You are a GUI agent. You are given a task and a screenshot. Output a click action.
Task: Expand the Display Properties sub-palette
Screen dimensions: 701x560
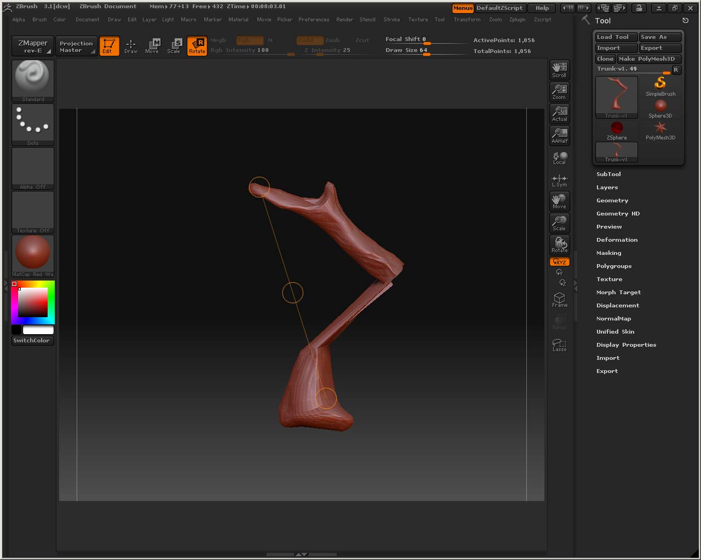[x=626, y=345]
